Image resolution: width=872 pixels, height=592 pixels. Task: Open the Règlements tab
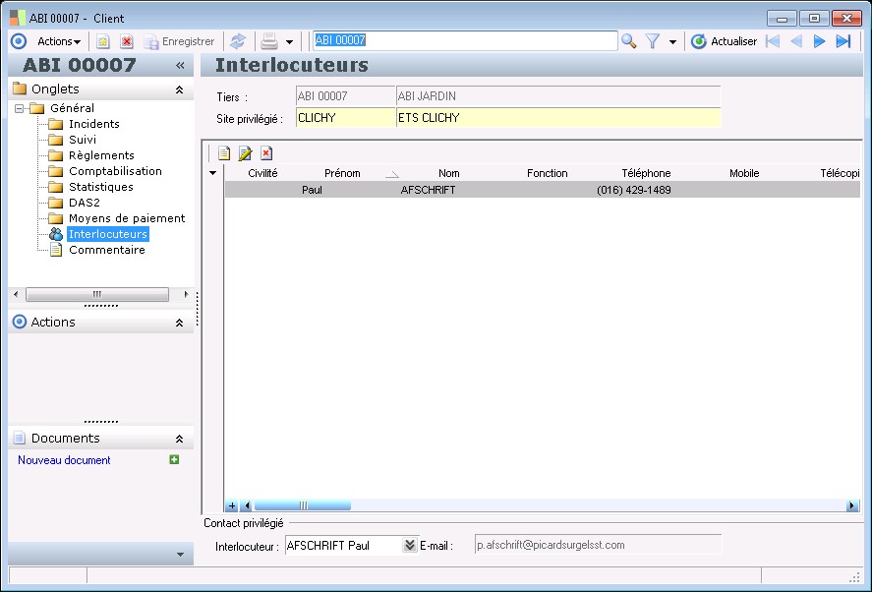[x=101, y=155]
